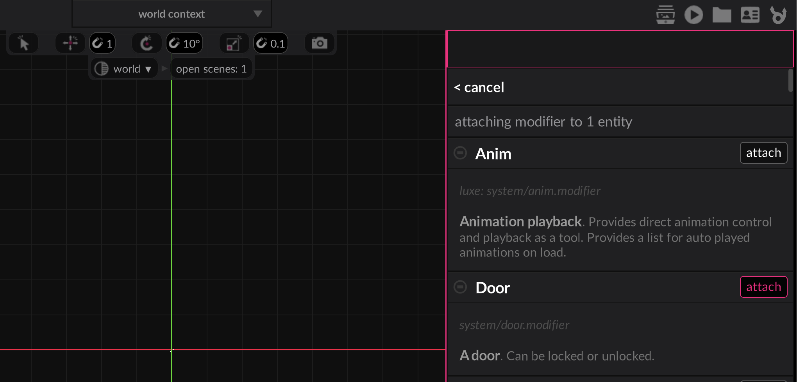Viewport: 797px width, 382px height.
Task: Open the world space dropdown
Action: coord(123,69)
